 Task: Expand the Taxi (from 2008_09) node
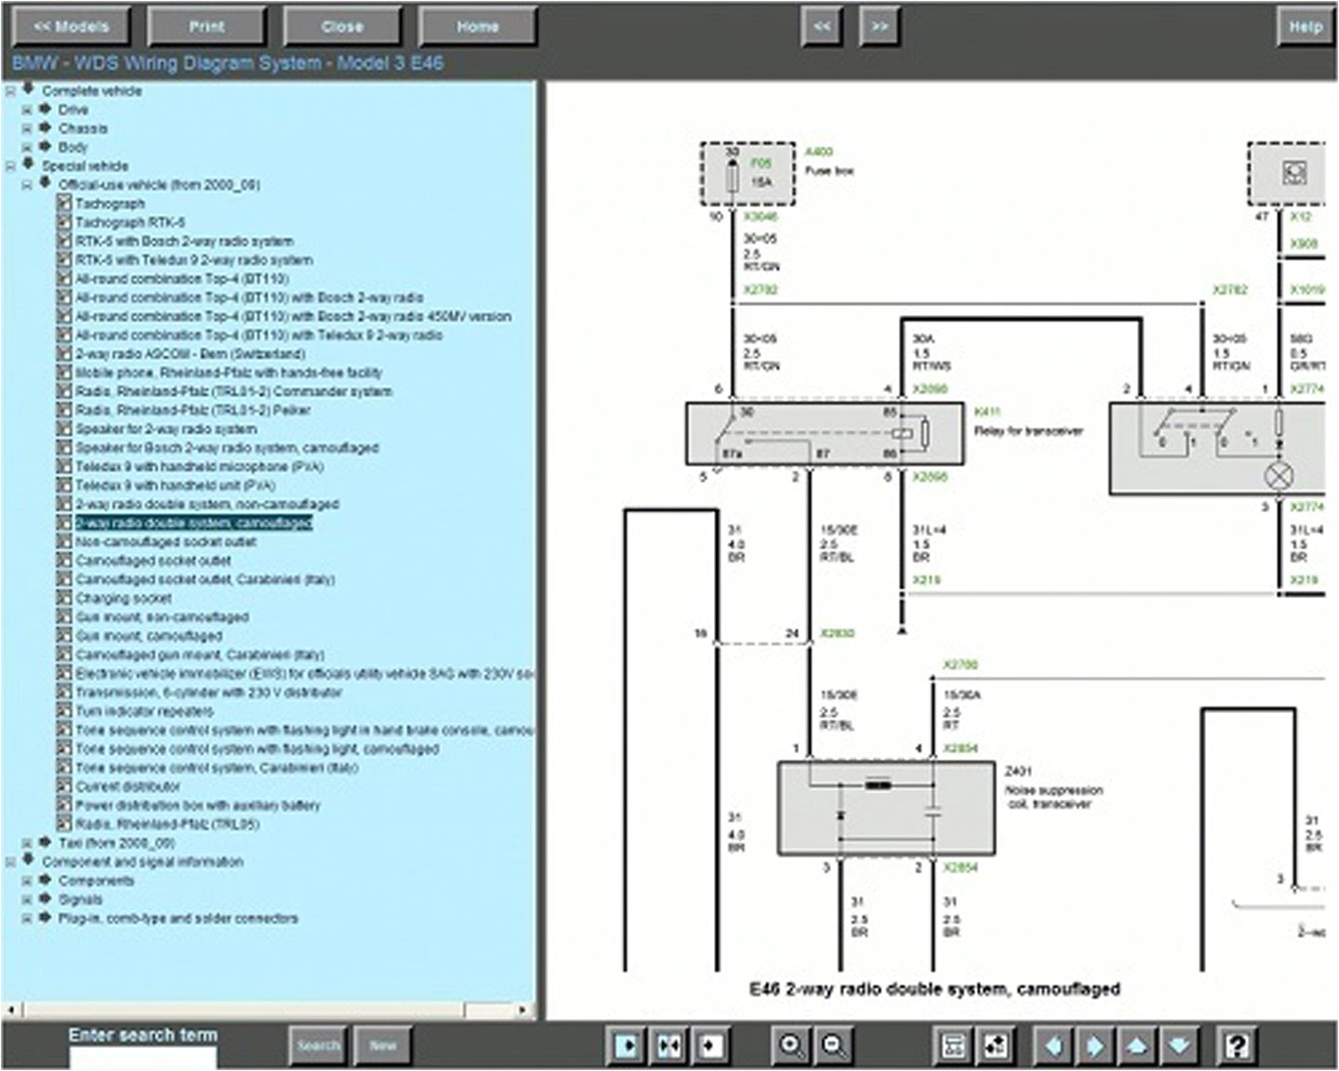point(25,844)
